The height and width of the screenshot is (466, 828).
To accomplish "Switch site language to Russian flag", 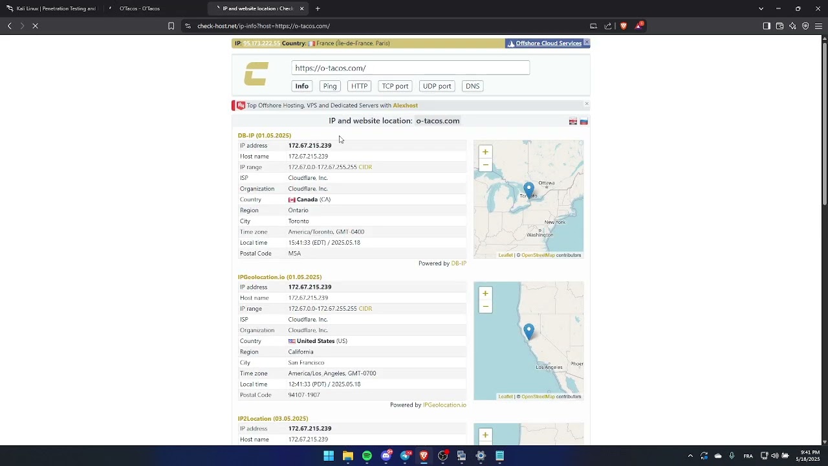I will [583, 122].
